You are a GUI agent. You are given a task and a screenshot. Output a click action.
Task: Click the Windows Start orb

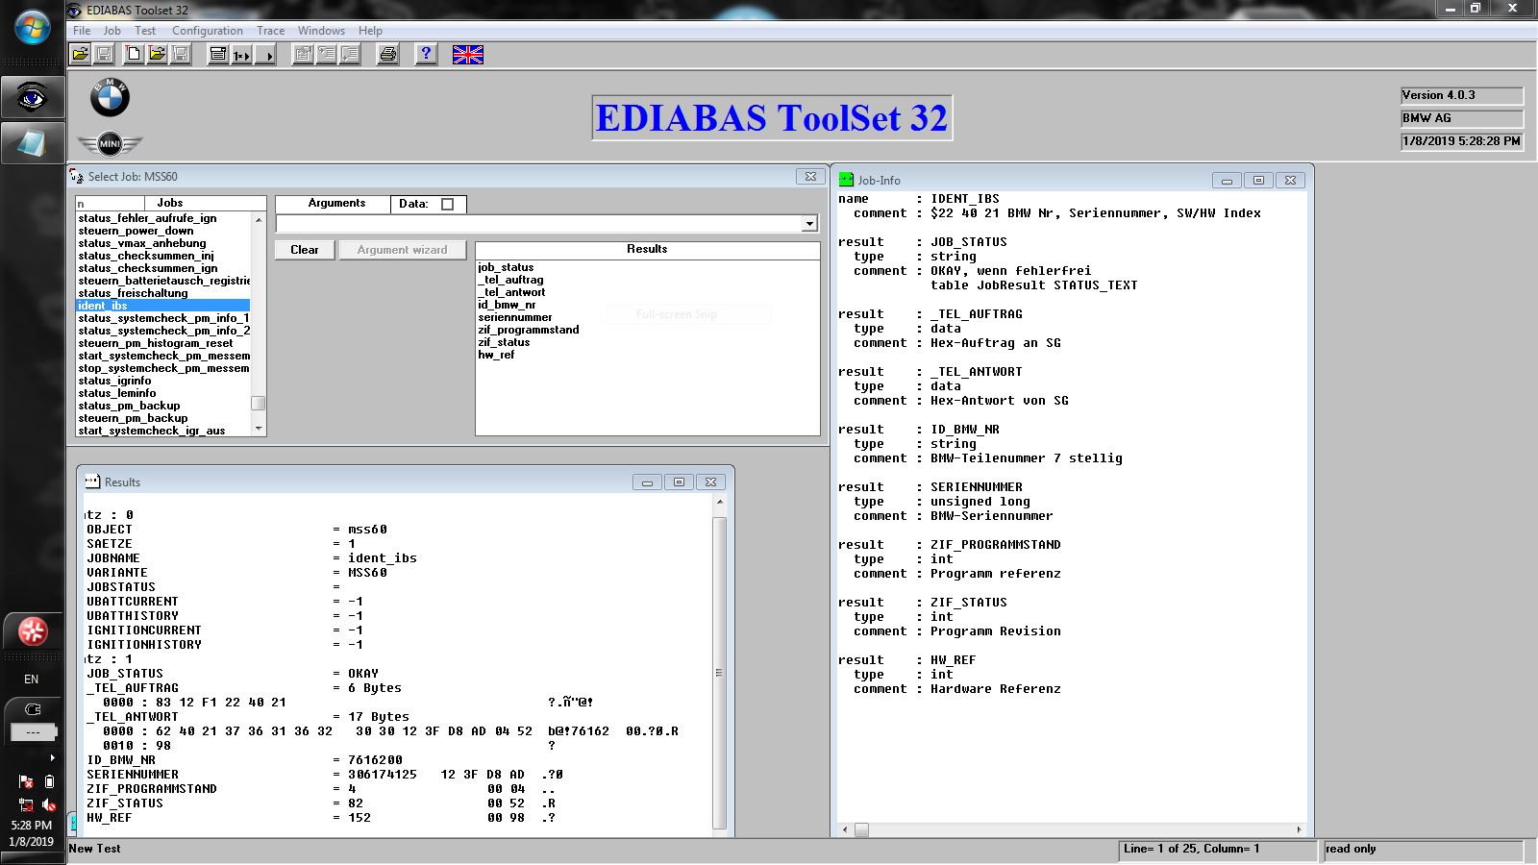pos(33,28)
